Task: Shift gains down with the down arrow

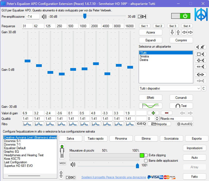Action: point(172,32)
